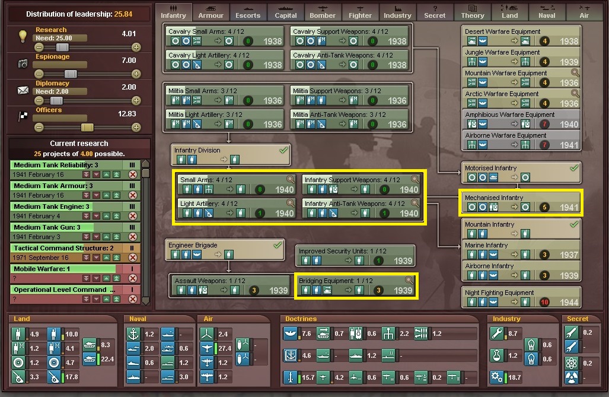Click Industry gear icon showing 18.7

coord(497,377)
